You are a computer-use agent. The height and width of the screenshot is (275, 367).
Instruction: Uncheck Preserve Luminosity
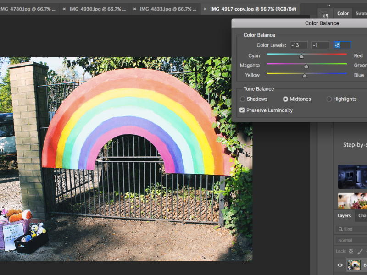pyautogui.click(x=242, y=110)
